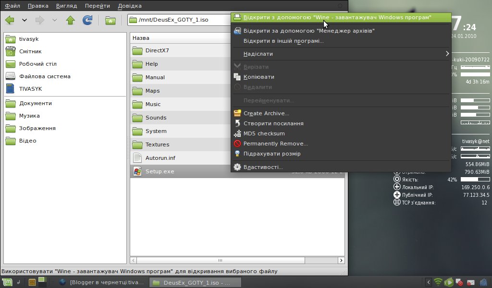Click the tray expand arrow
Viewport: 492px width, 288px height.
428,282
